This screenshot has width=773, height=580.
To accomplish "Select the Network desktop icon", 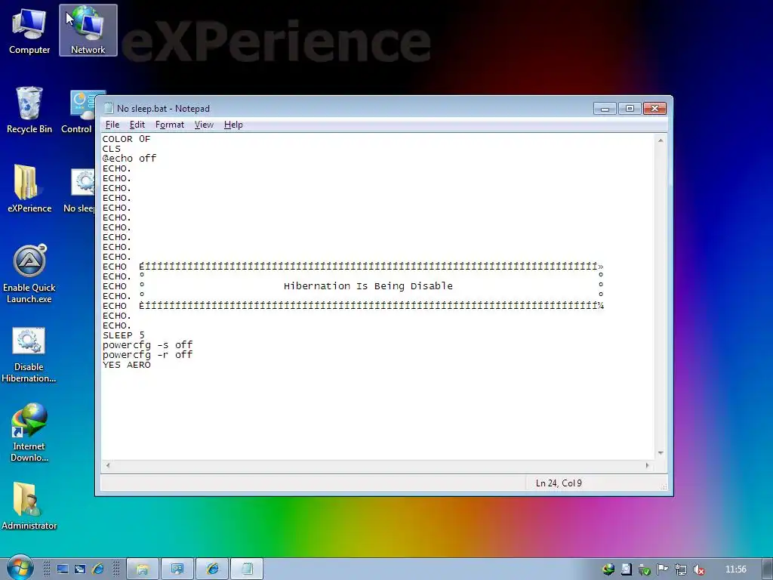I will [88, 30].
